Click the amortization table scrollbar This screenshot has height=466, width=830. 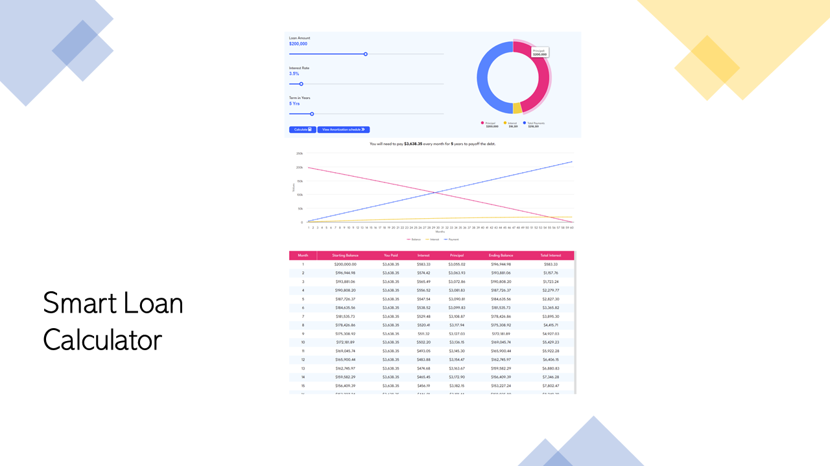576,322
